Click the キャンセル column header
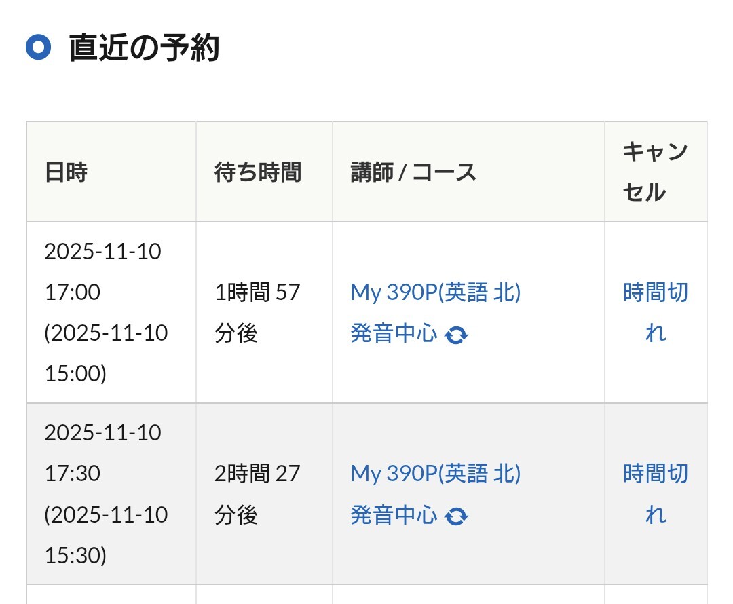Screen dimensions: 733x604 654,172
